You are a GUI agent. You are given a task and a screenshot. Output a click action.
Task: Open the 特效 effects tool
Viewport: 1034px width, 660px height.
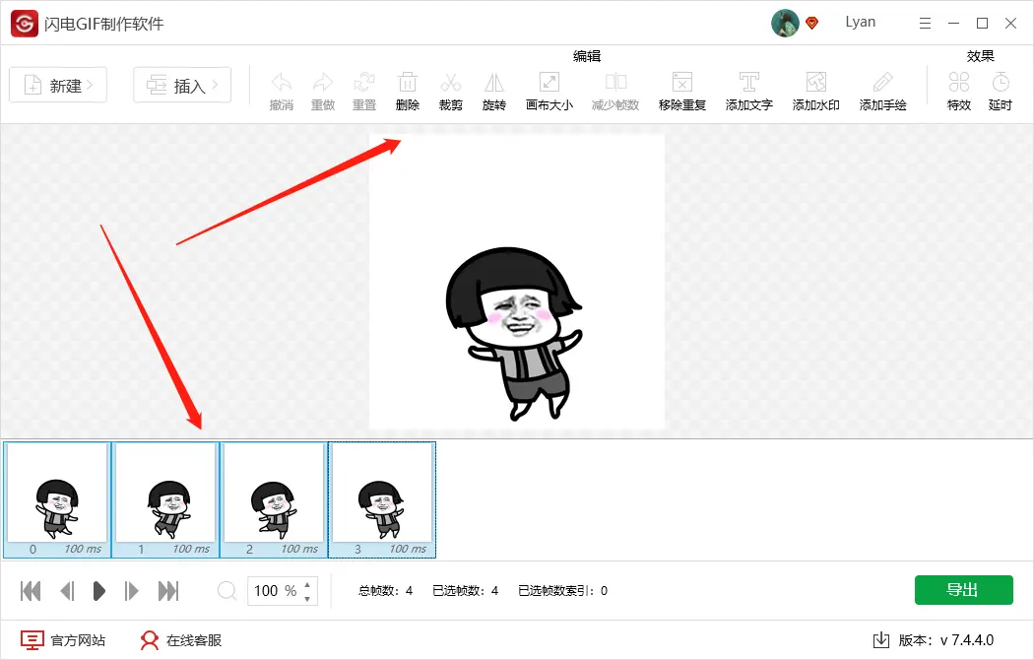pos(959,83)
